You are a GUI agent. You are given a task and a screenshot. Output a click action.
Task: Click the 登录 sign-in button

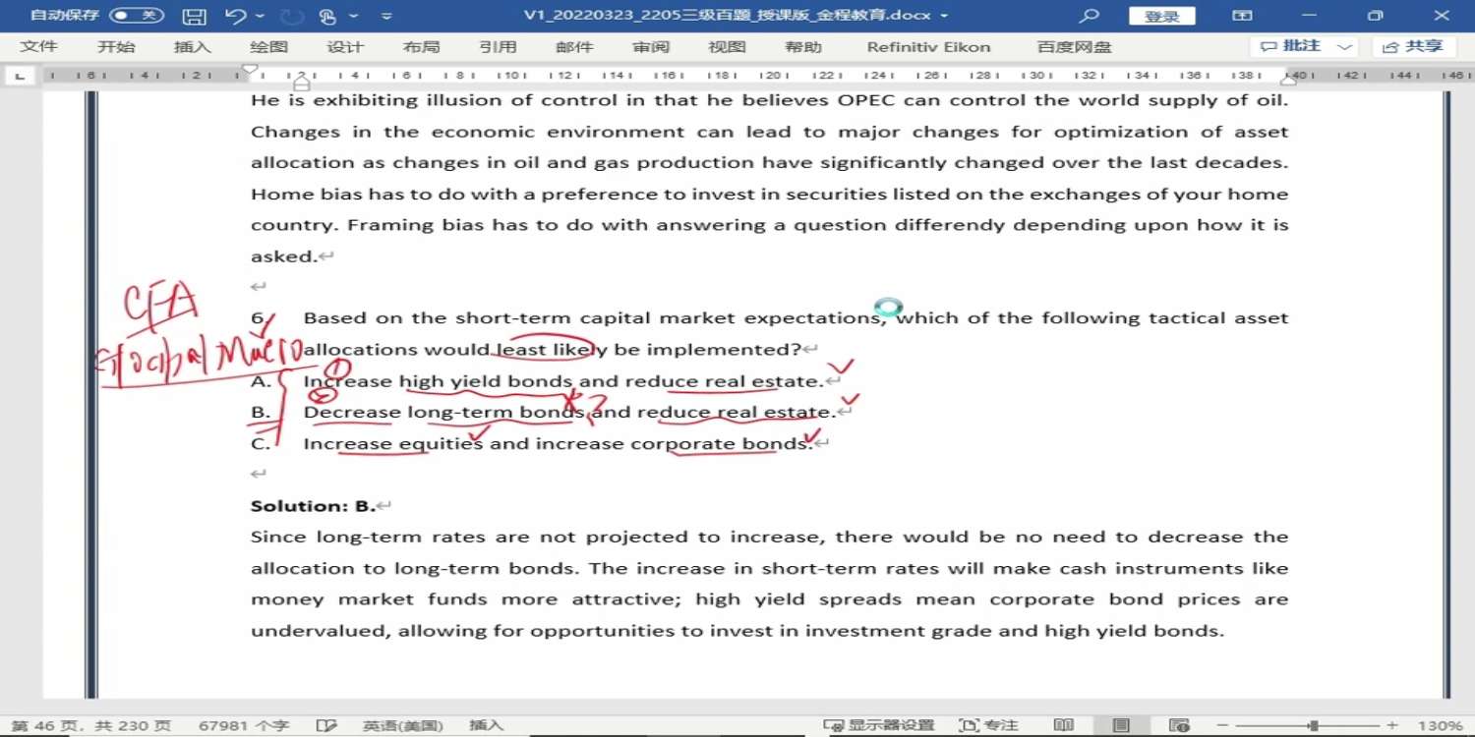click(x=1162, y=16)
